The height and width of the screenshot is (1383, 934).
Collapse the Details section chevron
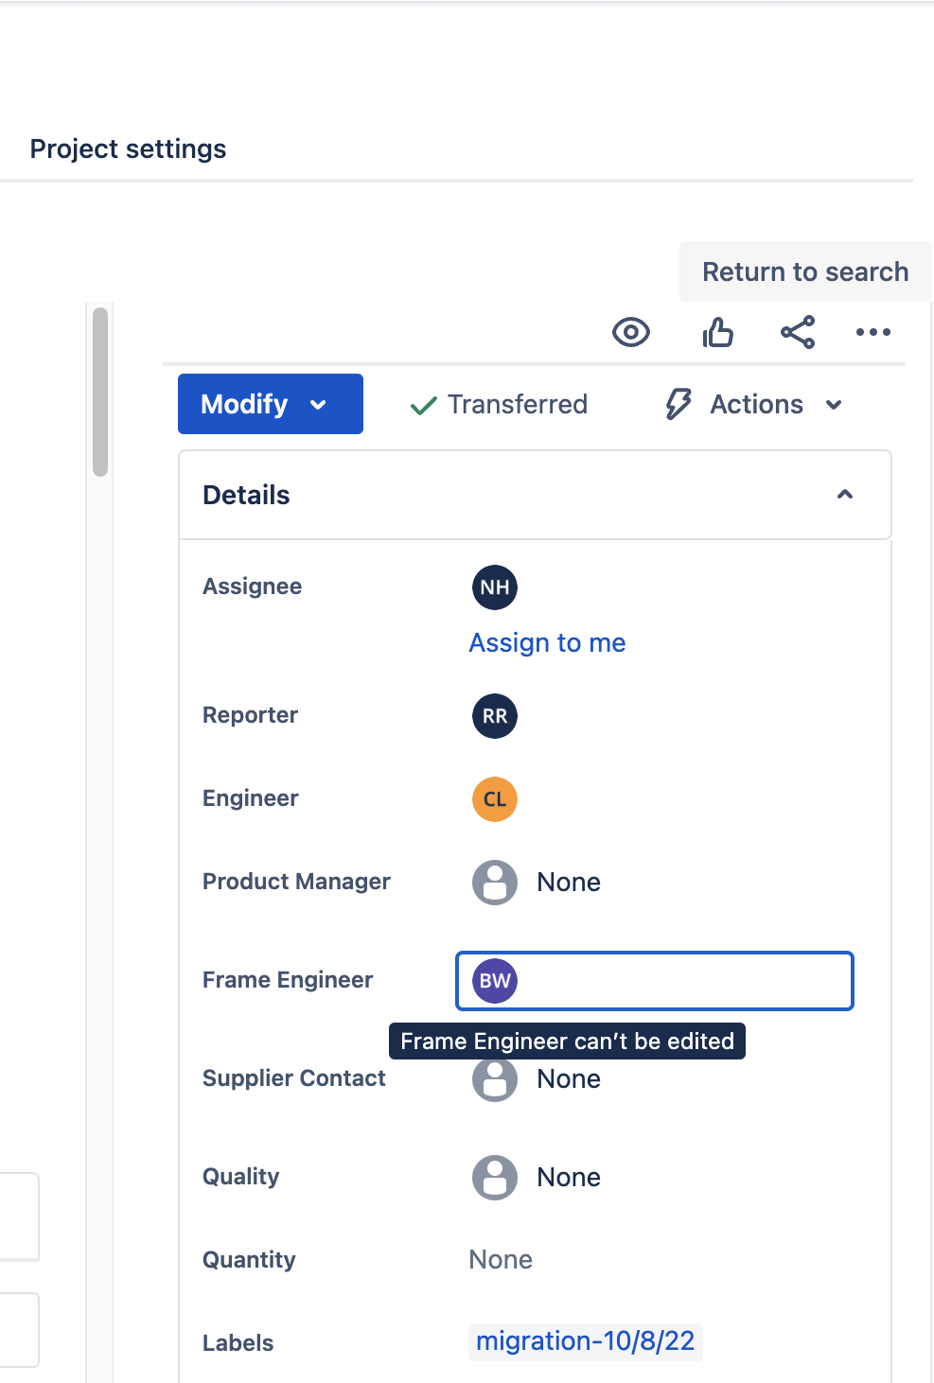point(845,495)
